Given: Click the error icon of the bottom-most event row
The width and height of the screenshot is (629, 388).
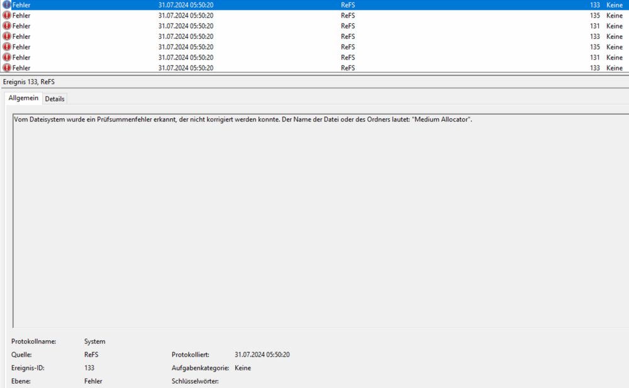Looking at the screenshot, I should coord(7,67).
